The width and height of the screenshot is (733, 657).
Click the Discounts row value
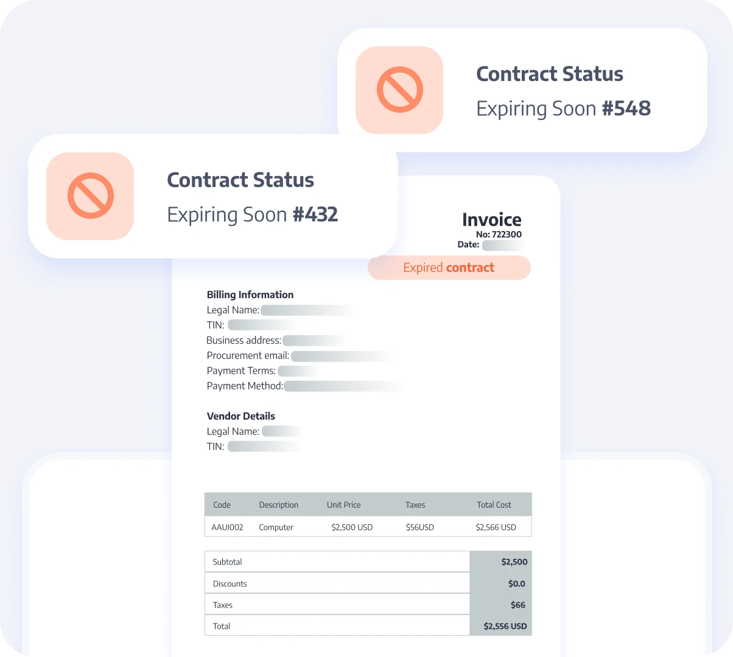tap(516, 584)
